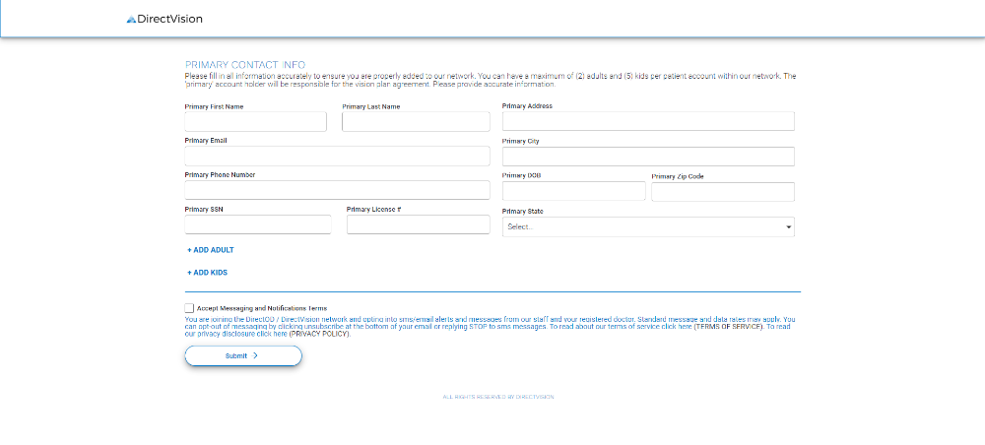Image resolution: width=985 pixels, height=445 pixels.
Task: Select the Primary DOB field
Action: point(573,191)
